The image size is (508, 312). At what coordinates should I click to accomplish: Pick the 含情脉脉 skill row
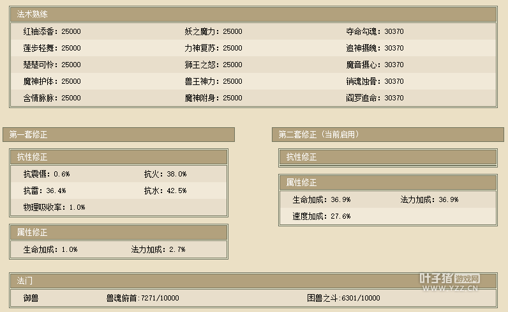(x=52, y=98)
